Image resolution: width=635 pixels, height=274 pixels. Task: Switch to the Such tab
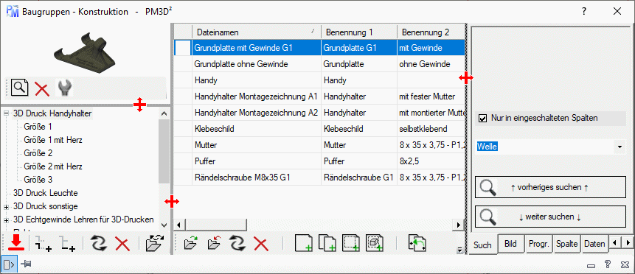click(483, 245)
